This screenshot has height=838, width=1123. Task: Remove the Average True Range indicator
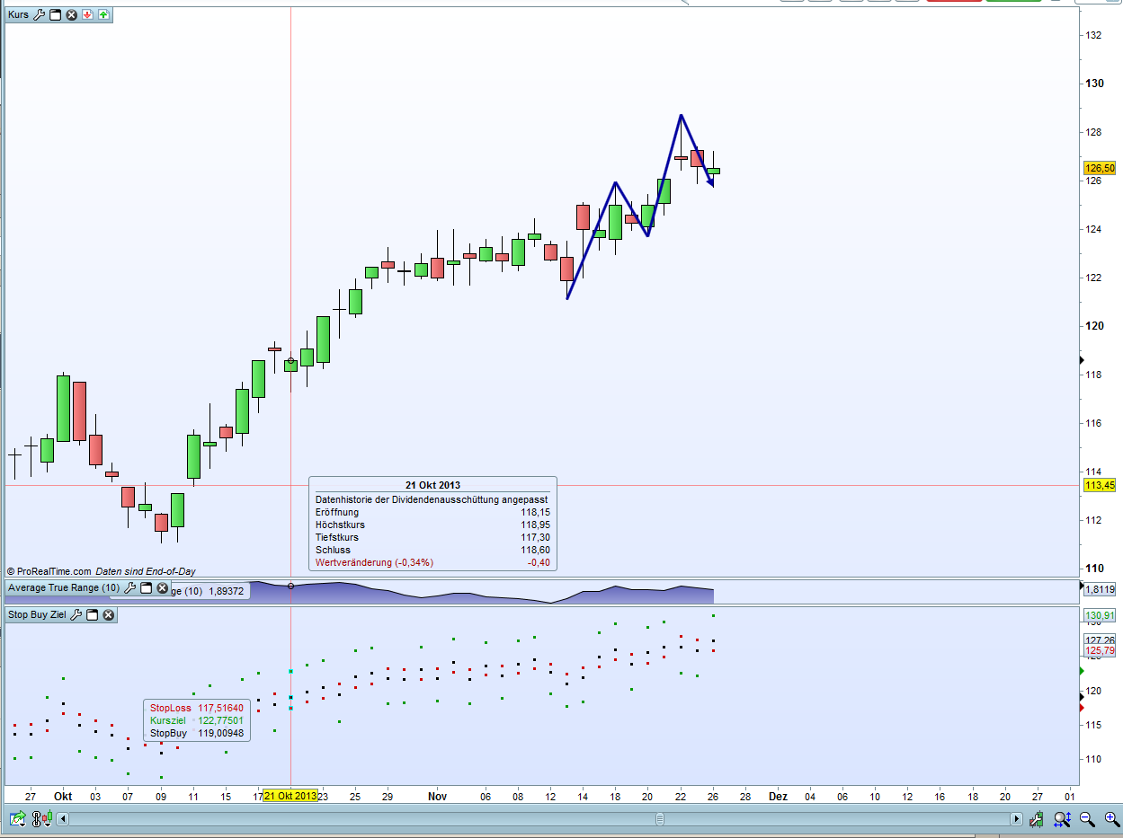163,588
